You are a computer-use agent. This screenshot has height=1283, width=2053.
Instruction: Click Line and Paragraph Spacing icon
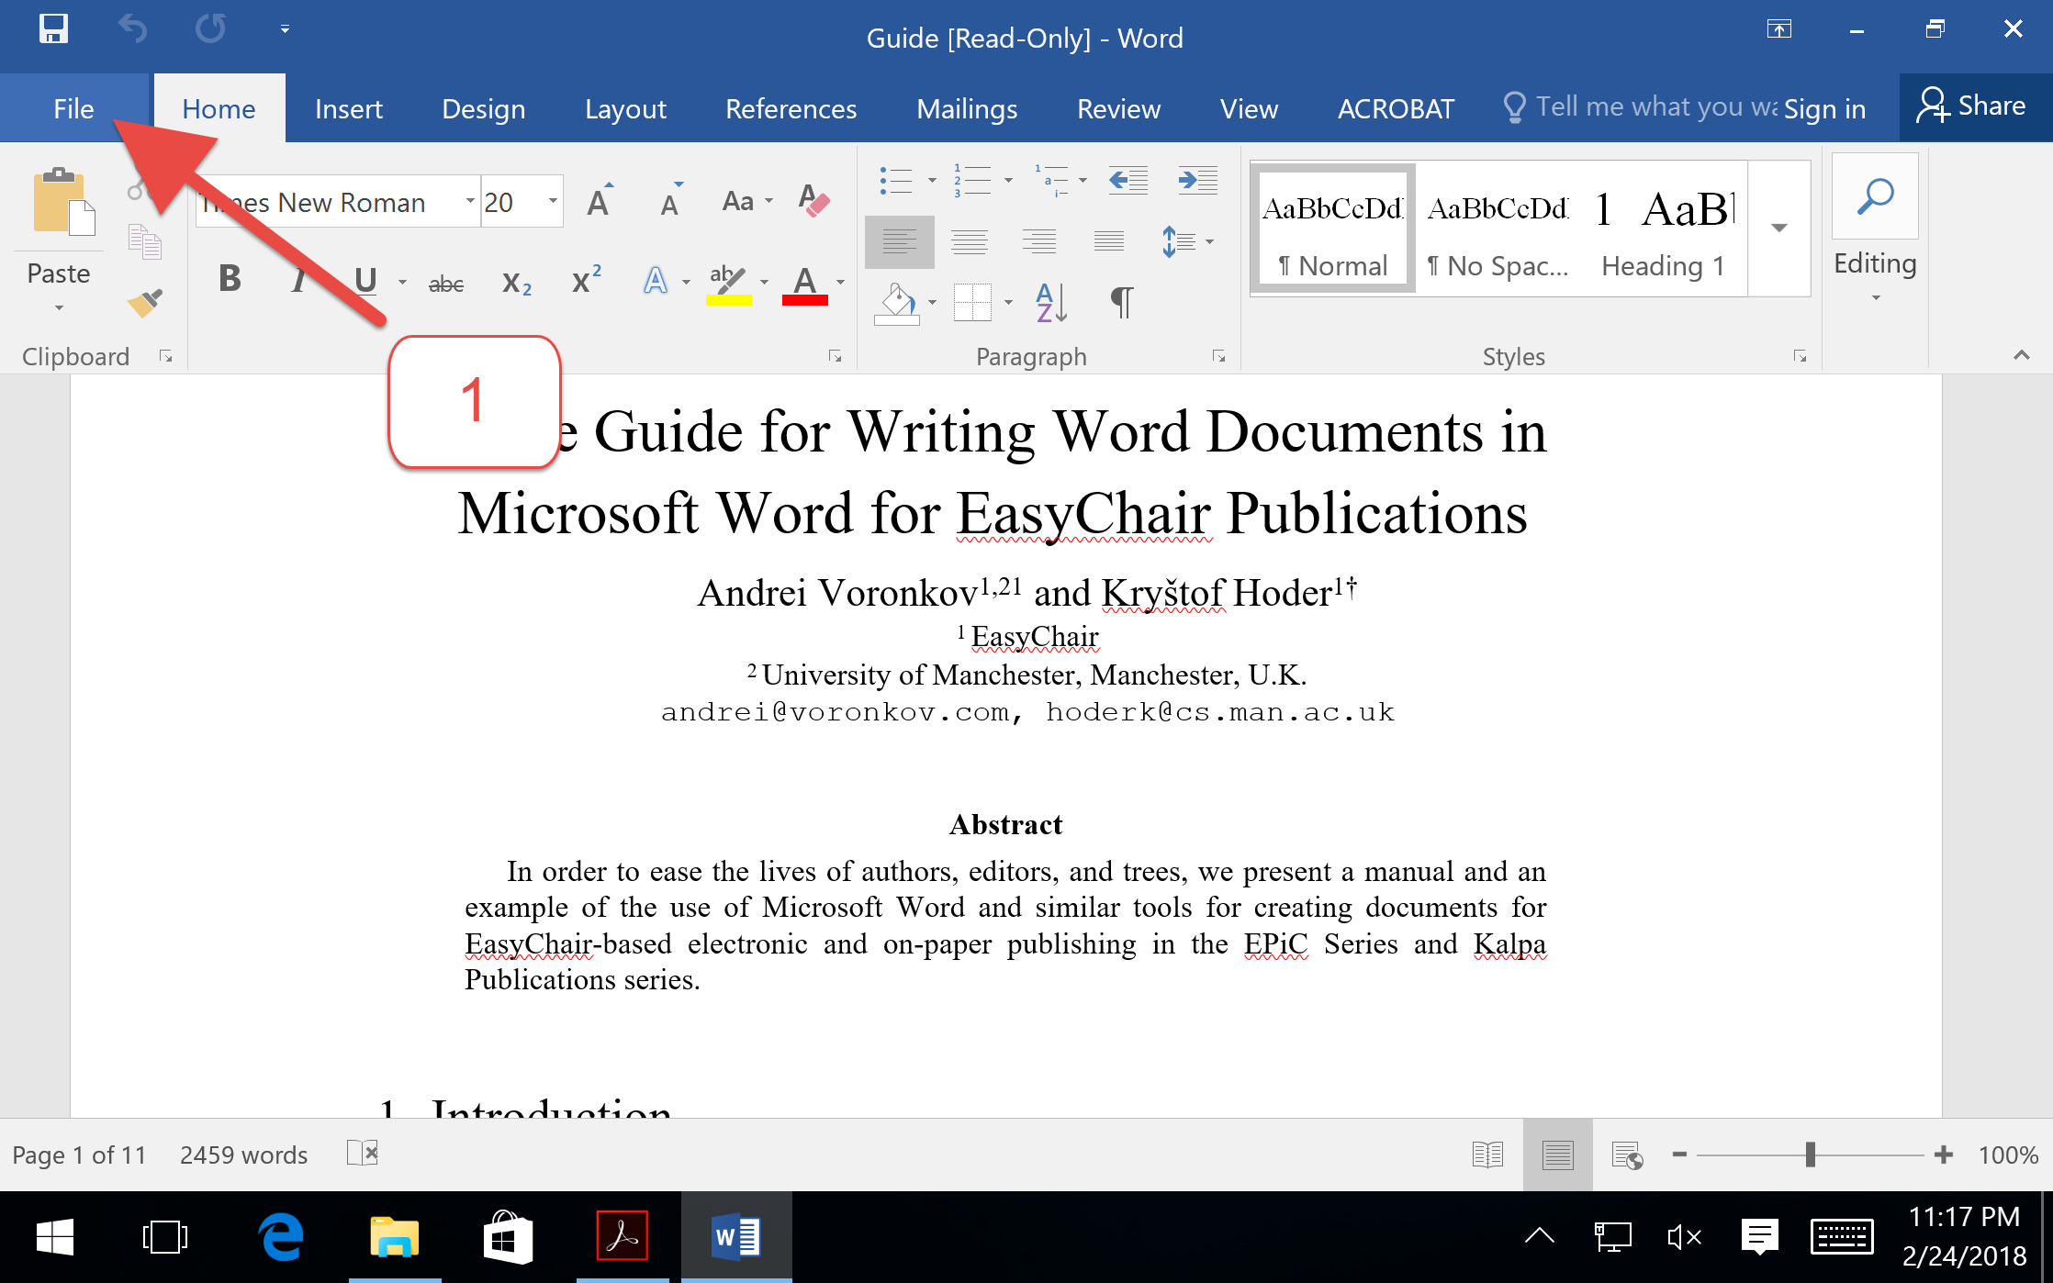[1179, 241]
